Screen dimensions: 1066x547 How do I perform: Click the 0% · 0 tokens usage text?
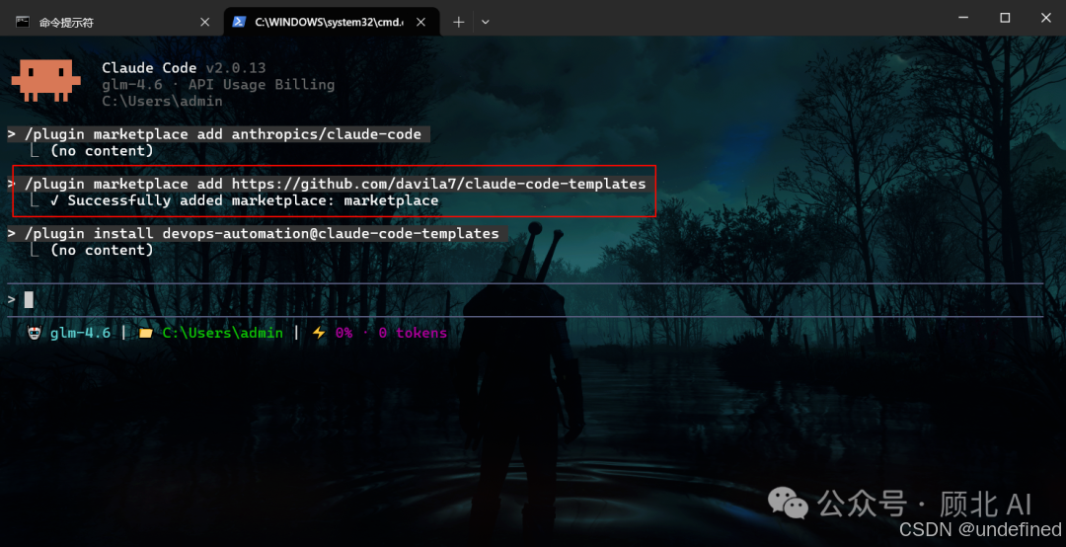391,333
